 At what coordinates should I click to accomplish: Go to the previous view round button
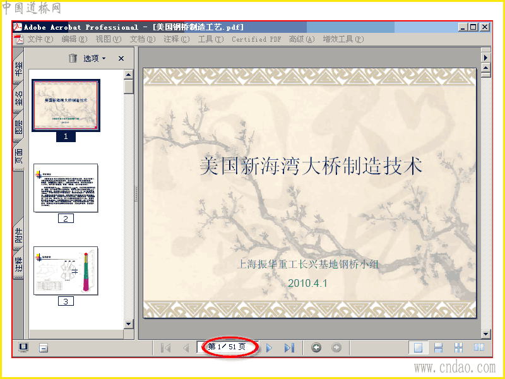(x=316, y=347)
